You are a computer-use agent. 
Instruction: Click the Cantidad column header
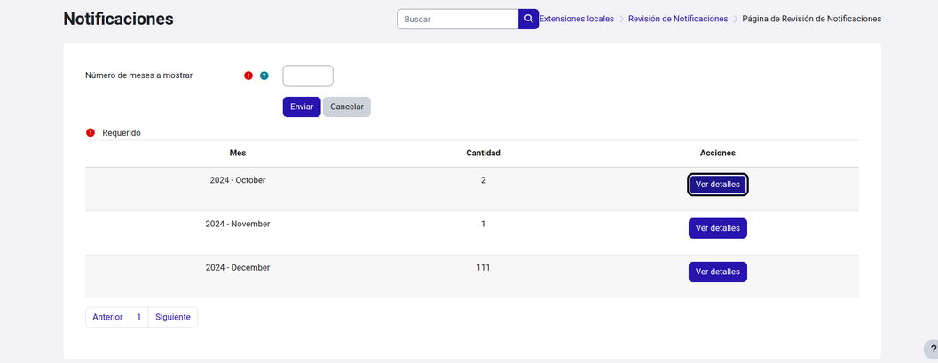pos(483,154)
